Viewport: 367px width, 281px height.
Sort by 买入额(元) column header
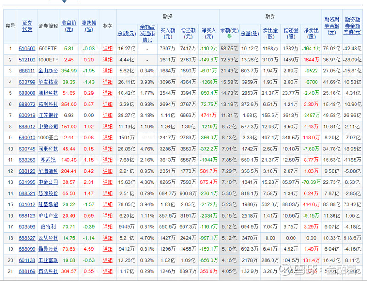point(168,33)
